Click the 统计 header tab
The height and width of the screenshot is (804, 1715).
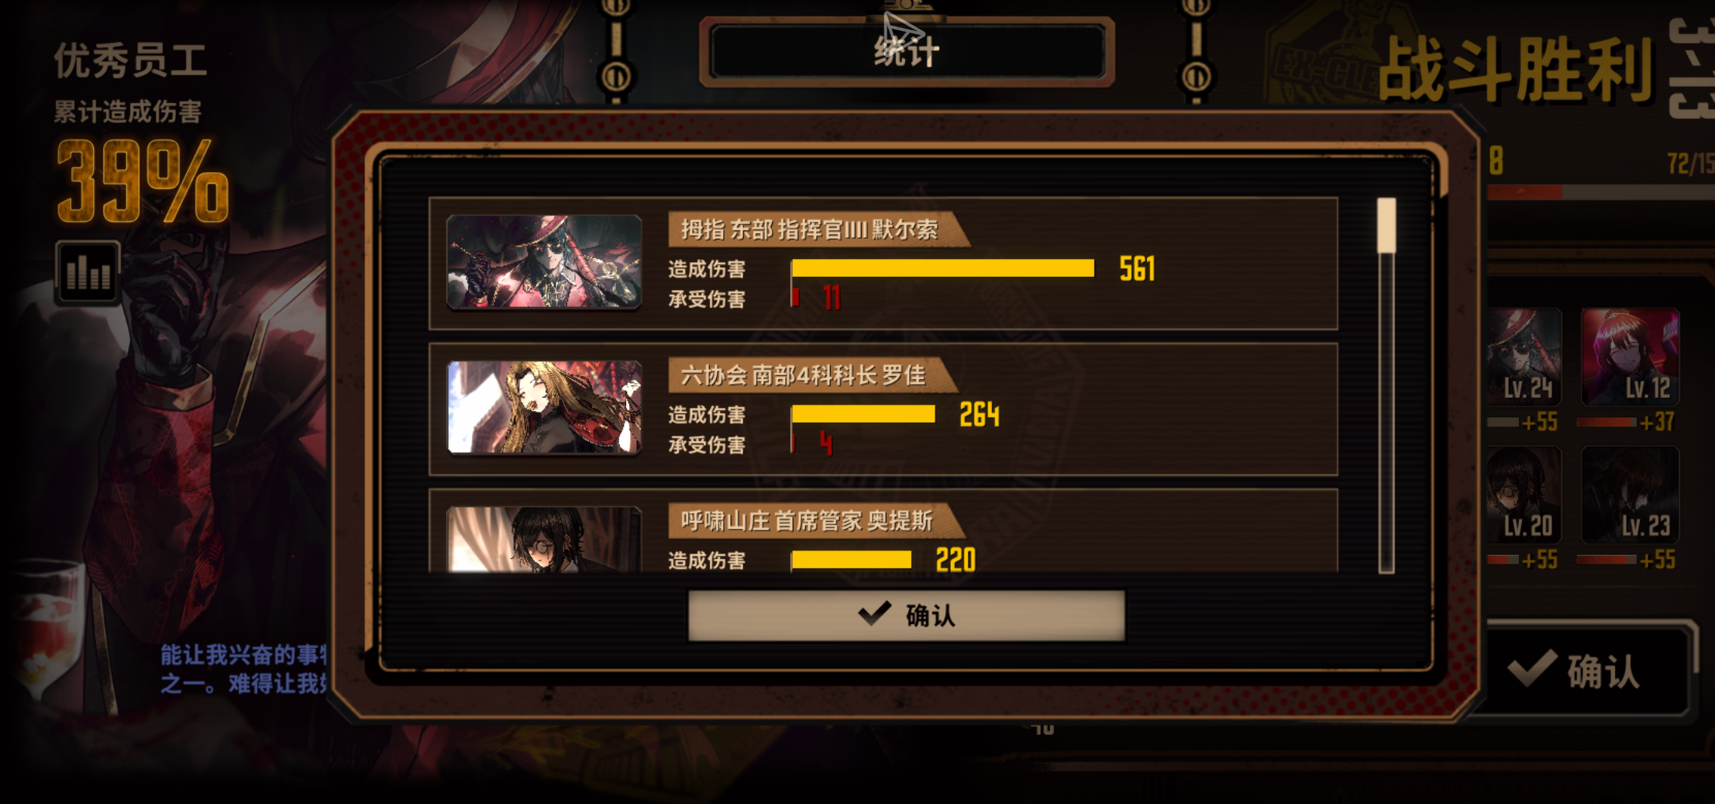click(907, 52)
